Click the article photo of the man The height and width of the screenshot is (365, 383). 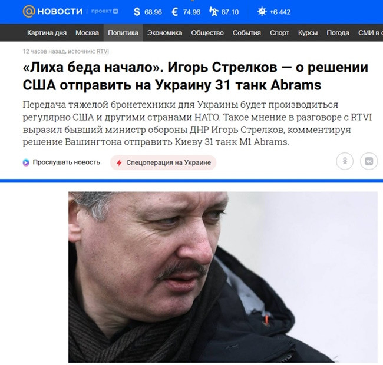tap(223, 277)
